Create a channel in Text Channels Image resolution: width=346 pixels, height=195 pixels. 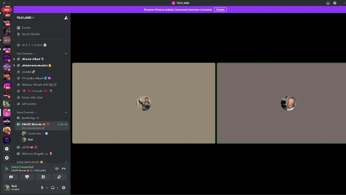(66, 54)
